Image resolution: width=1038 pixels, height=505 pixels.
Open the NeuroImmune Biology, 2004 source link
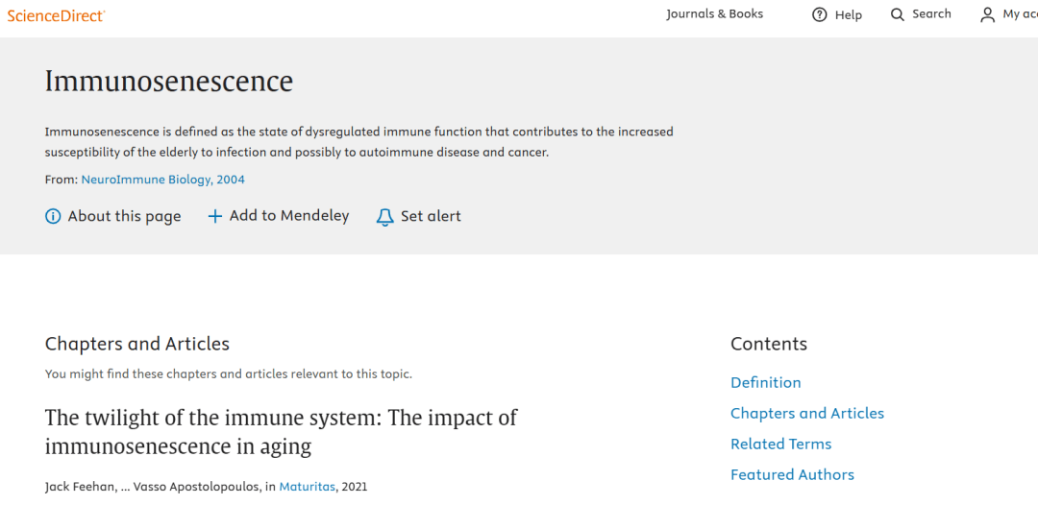point(162,180)
